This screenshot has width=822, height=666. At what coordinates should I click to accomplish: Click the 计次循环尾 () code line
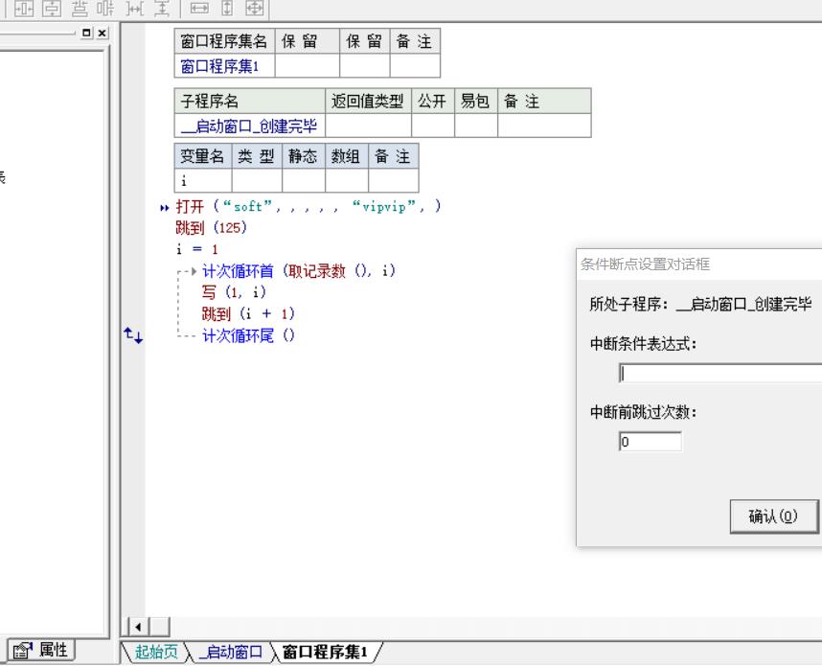point(248,335)
